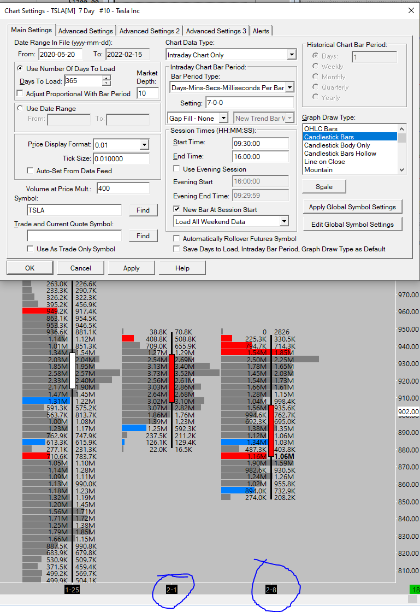Click the Tick Size input field
This screenshot has width=420, height=612.
pyautogui.click(x=121, y=158)
